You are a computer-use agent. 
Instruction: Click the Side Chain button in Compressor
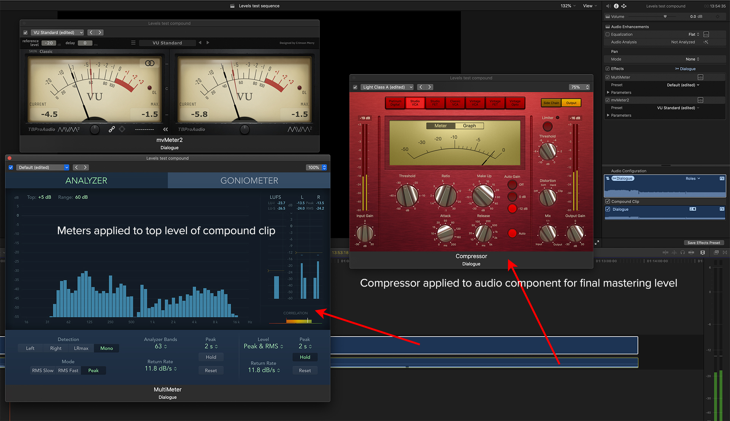click(551, 103)
